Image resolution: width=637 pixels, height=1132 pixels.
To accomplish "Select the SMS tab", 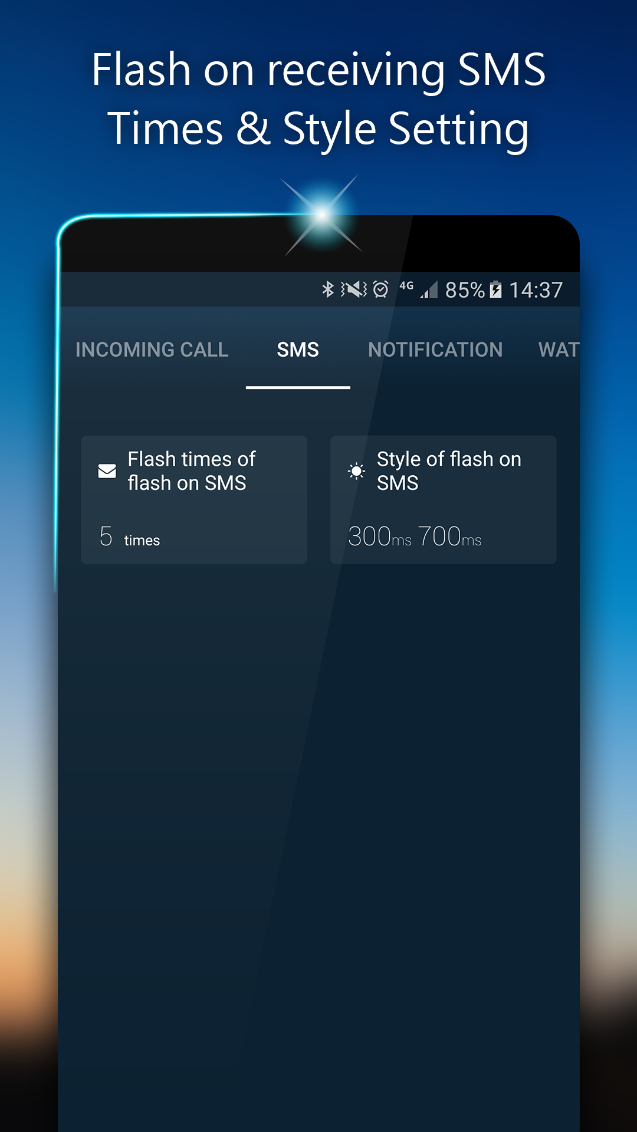I will coord(298,350).
